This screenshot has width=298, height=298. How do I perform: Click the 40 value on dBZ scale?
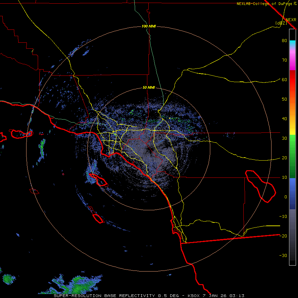pyautogui.click(x=284, y=119)
